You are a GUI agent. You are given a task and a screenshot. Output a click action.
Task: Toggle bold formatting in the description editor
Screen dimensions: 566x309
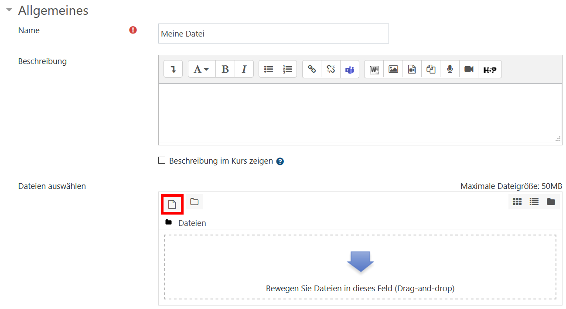[225, 69]
